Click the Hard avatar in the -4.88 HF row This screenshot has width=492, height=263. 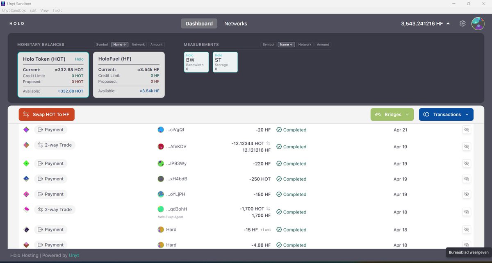pos(161,245)
